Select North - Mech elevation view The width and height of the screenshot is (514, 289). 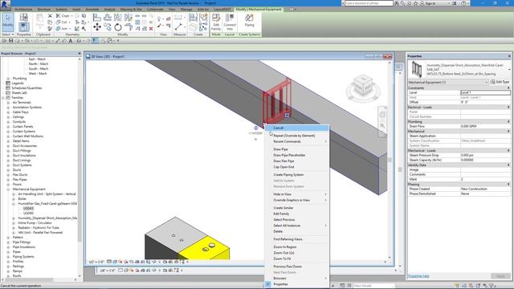point(39,64)
